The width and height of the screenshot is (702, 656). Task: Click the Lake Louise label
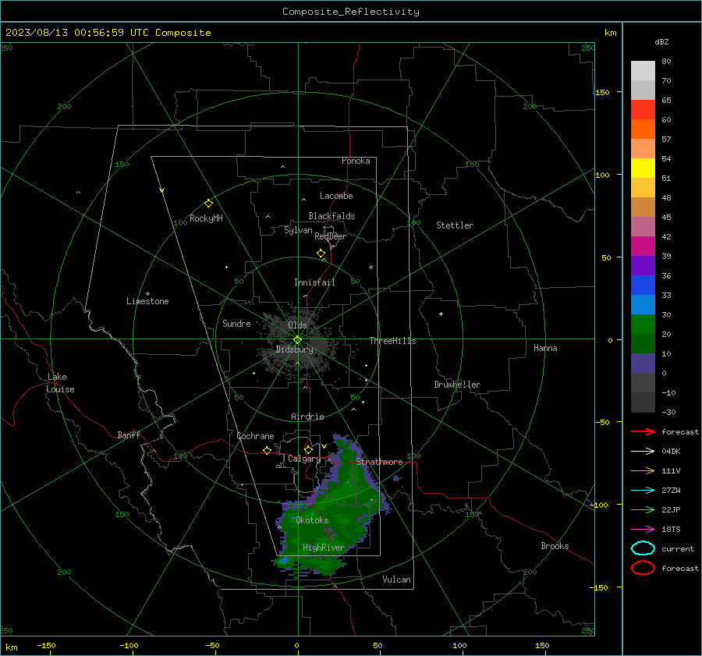coord(60,383)
